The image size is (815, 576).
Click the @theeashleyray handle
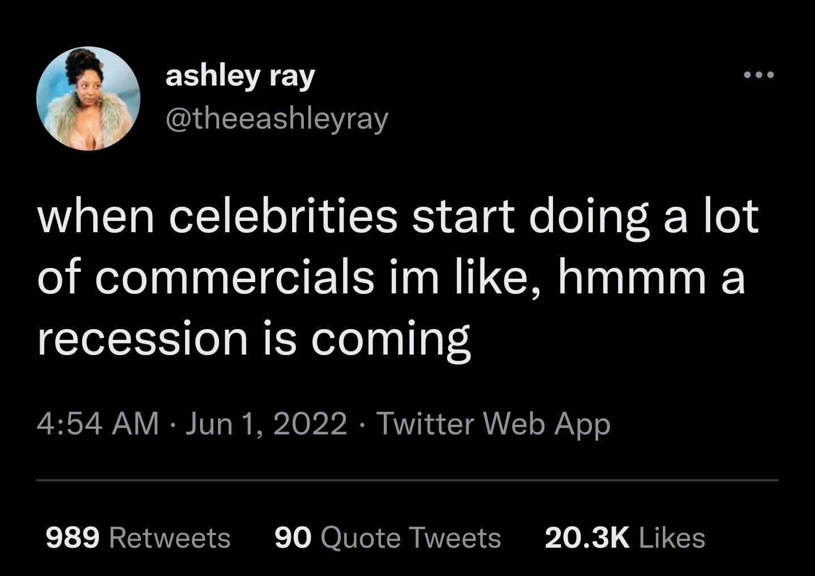(277, 119)
